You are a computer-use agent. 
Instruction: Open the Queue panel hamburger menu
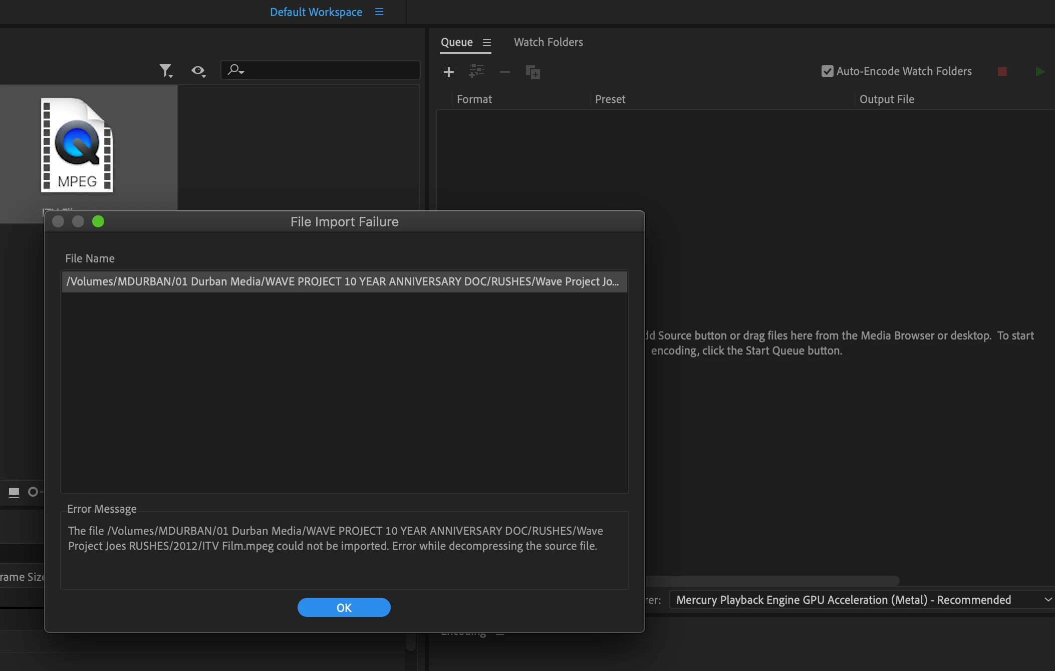[486, 43]
